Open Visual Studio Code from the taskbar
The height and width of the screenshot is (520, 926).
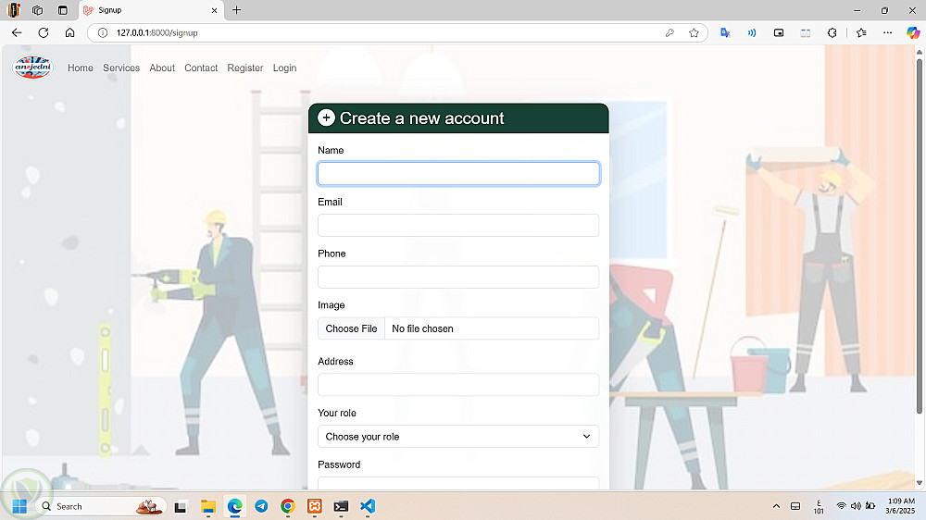tap(368, 506)
